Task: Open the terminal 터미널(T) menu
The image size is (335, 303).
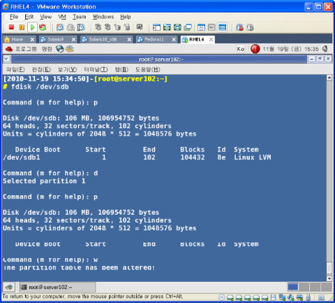Action: tap(96, 69)
